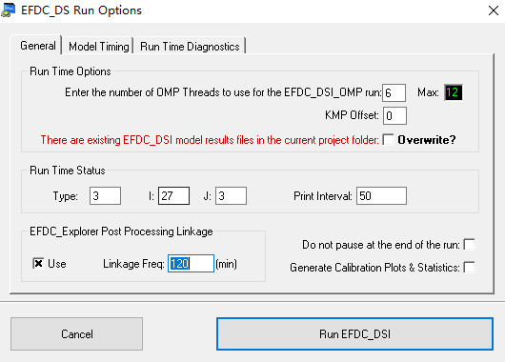Click the J cell index field
Image resolution: width=505 pixels, height=362 pixels.
point(231,196)
